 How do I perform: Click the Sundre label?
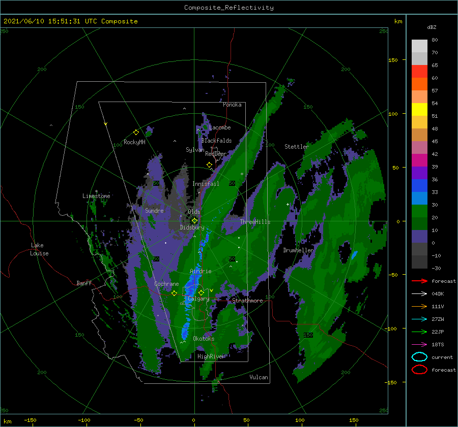click(154, 210)
